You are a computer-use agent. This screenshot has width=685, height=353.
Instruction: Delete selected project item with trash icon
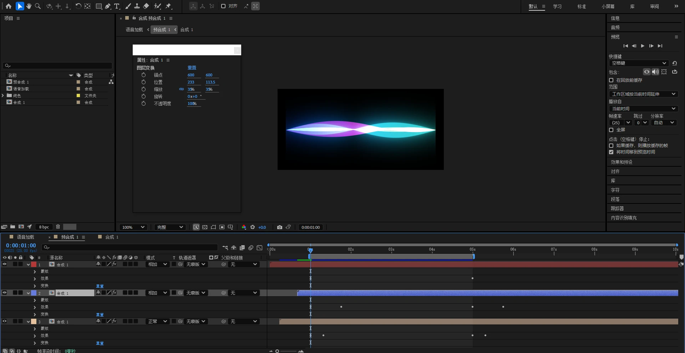[x=58, y=227]
